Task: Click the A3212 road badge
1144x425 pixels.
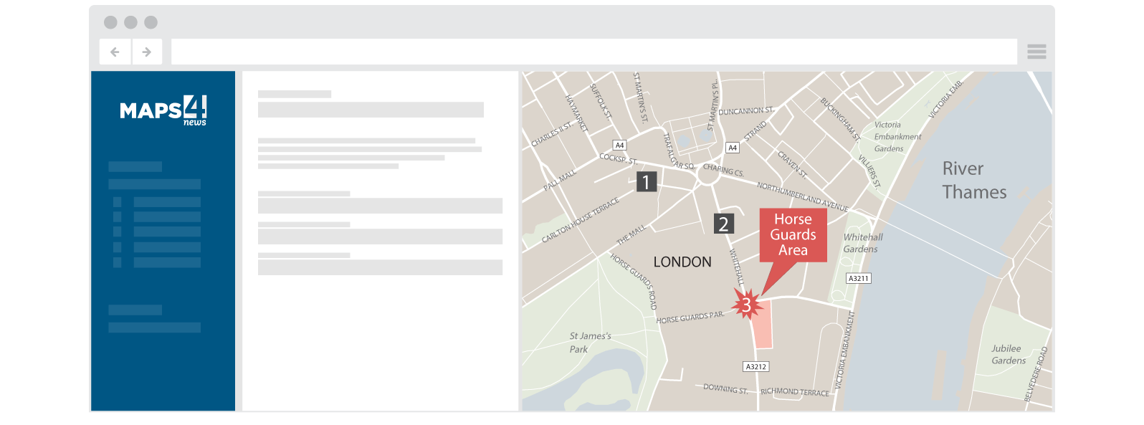Action: (x=756, y=366)
